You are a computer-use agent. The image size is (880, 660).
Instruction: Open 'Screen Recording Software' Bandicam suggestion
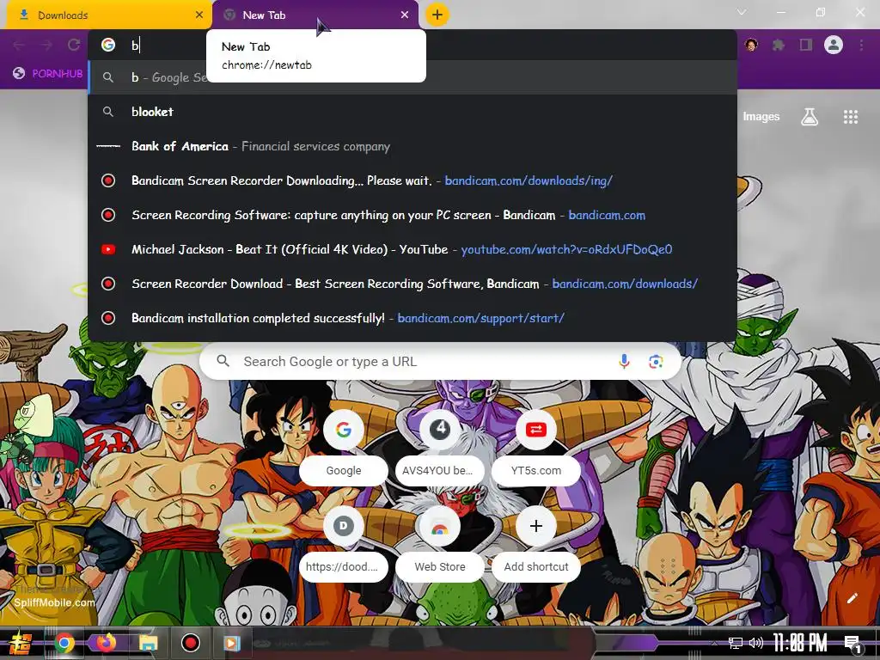tap(412, 215)
